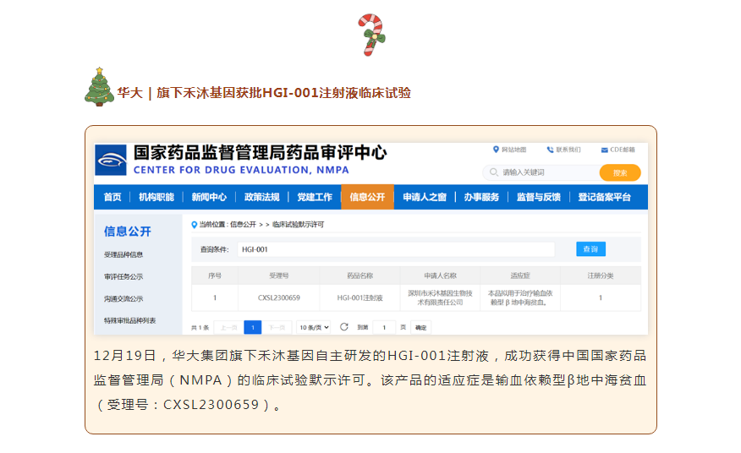Select the highlighted 信息公开 menu tab
This screenshot has height=453, width=741.
coord(367,197)
